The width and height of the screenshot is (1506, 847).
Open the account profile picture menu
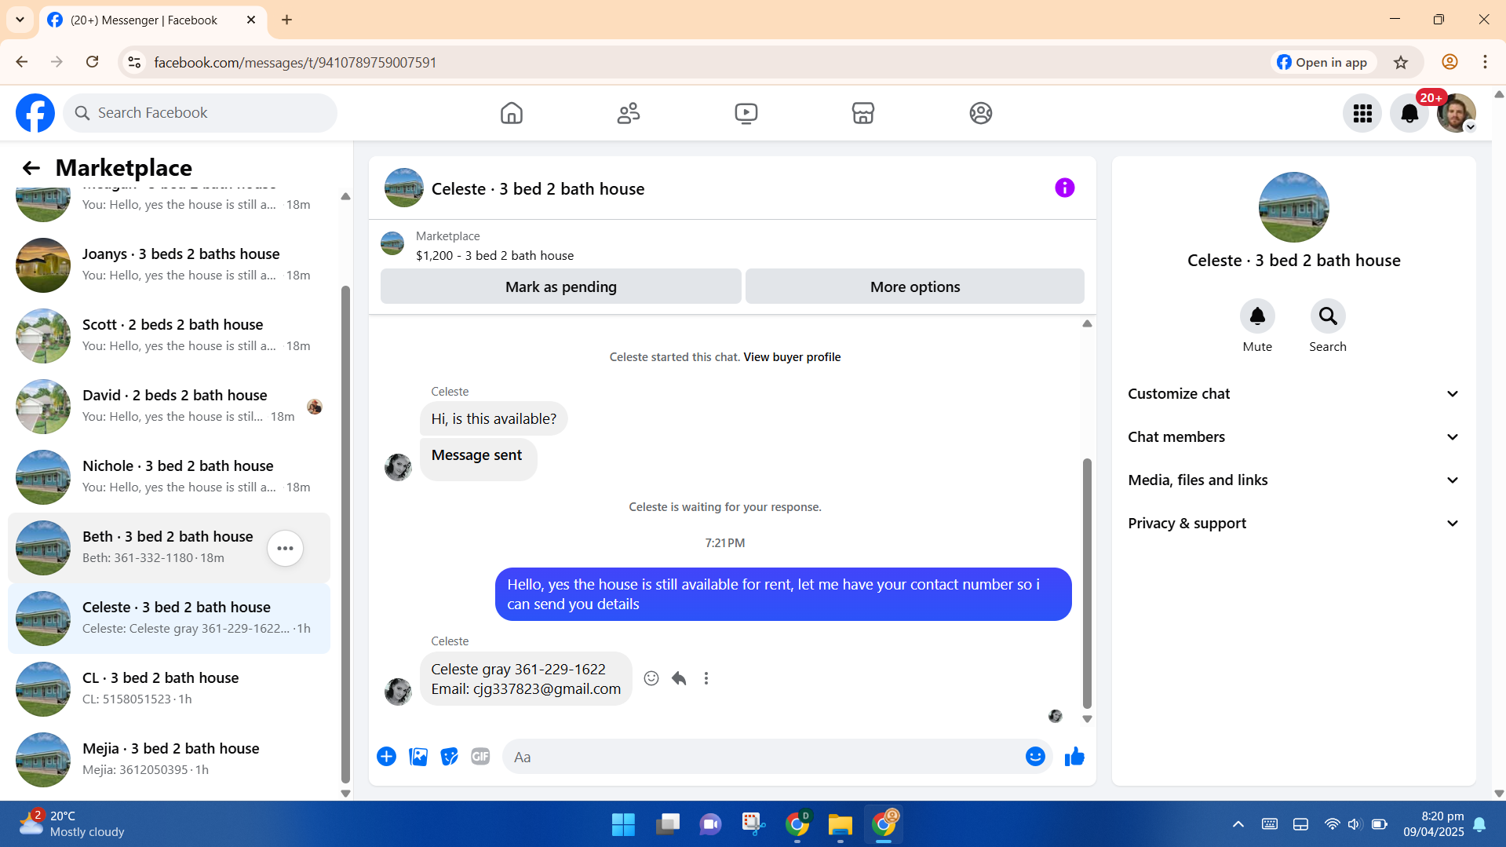coord(1457,114)
